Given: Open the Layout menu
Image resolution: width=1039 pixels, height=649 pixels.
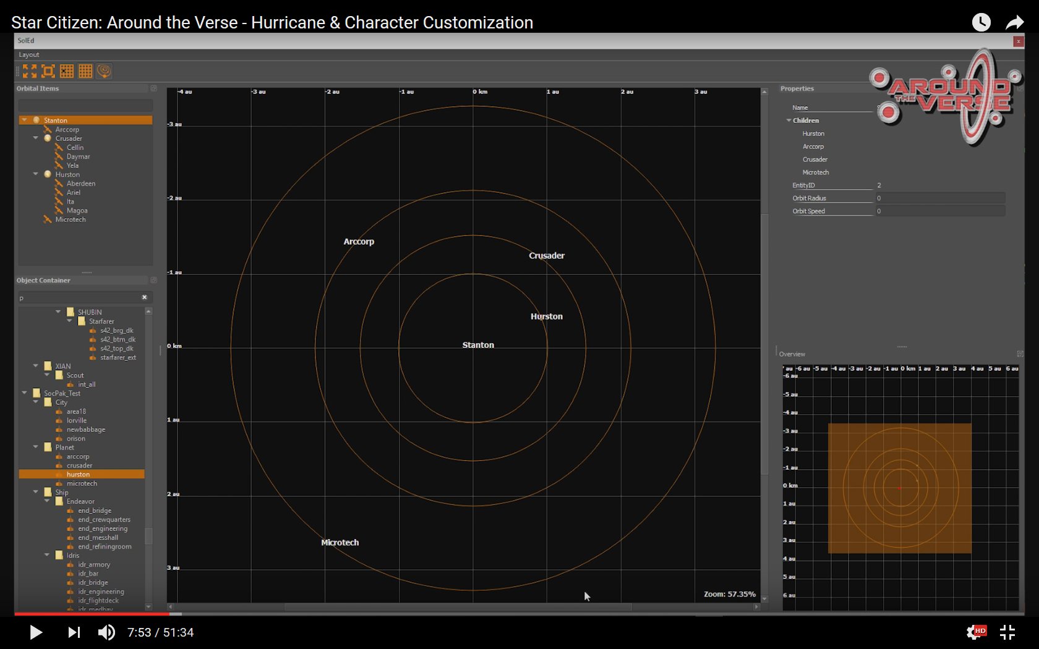Looking at the screenshot, I should 29,54.
